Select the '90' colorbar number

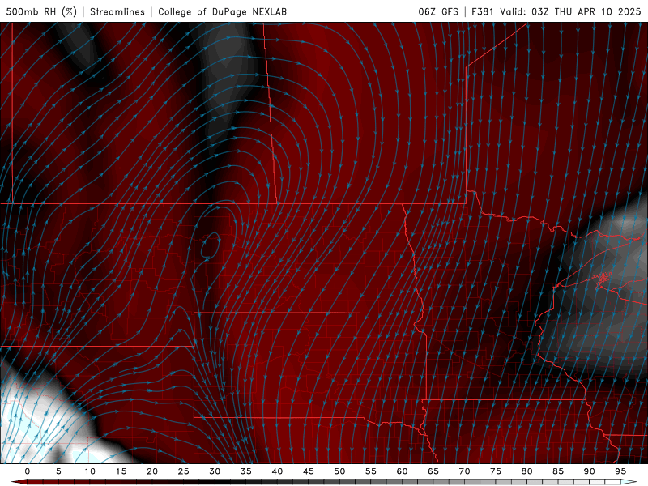point(589,471)
